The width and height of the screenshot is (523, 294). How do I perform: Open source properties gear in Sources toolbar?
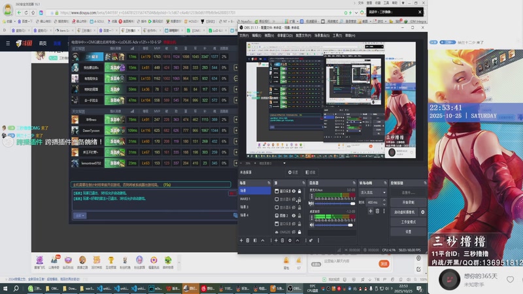(290, 240)
